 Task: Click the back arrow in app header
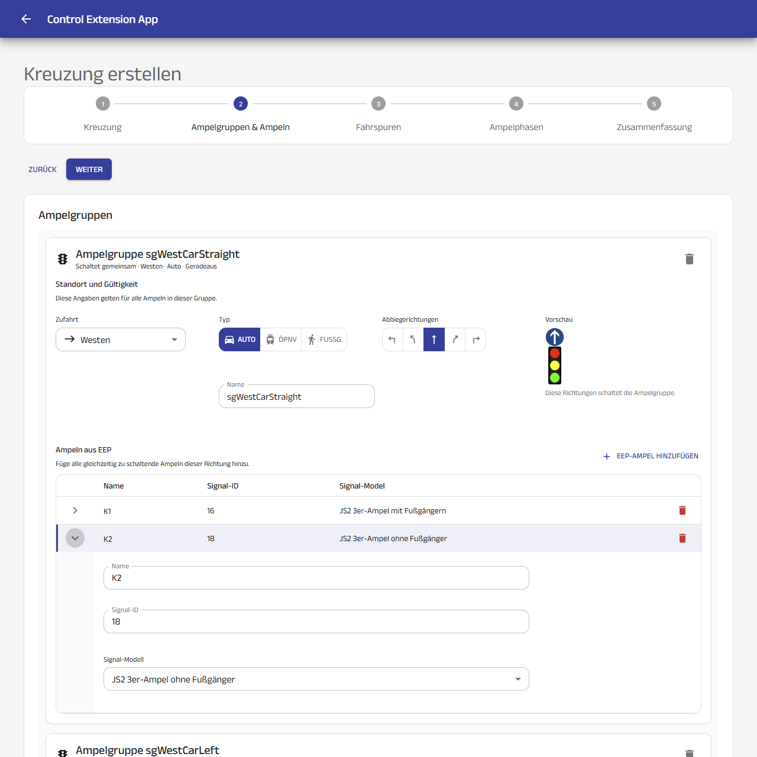(26, 19)
